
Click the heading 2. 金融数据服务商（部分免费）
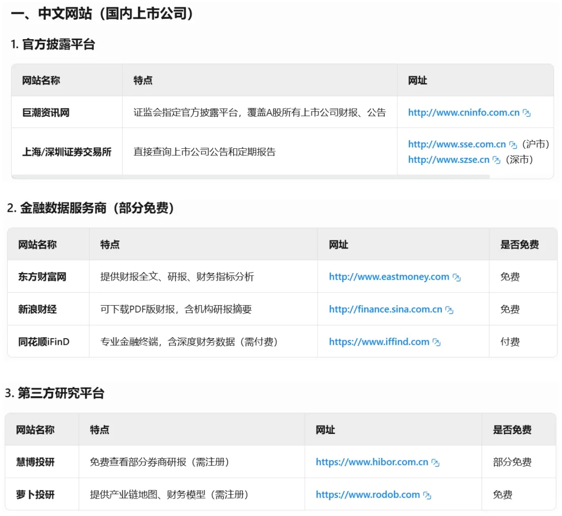[90, 208]
